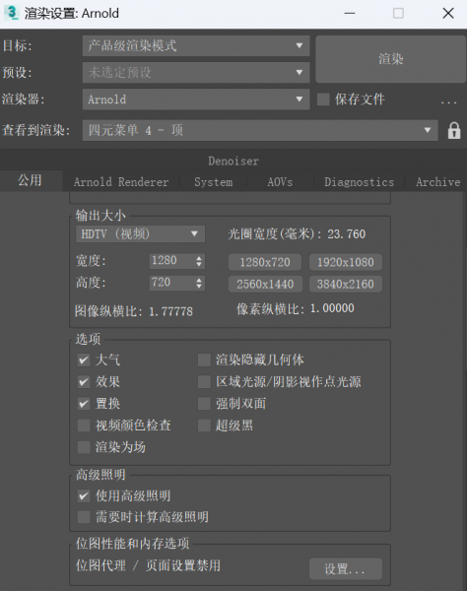The width and height of the screenshot is (467, 591).
Task: Click the 像素纵横比 value 1.00000
Action: 332,308
